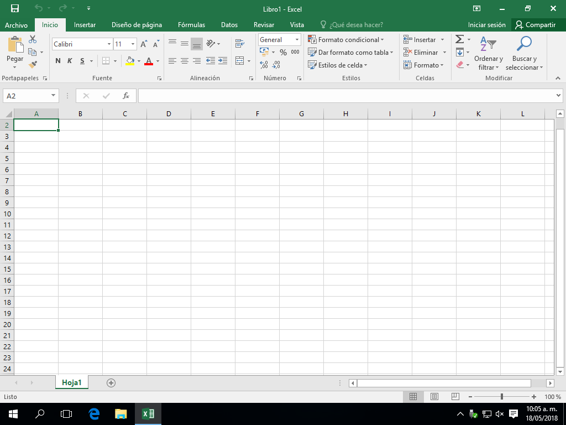The width and height of the screenshot is (566, 425).
Task: Open the General number format dropdown
Action: click(x=296, y=39)
